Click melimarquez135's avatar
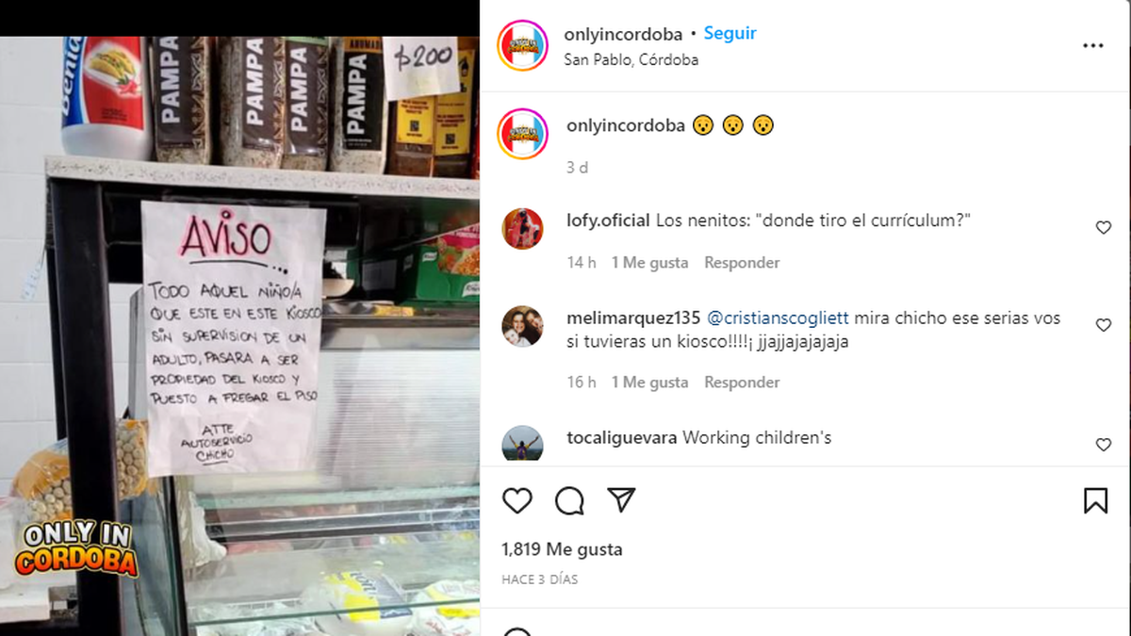 [522, 326]
